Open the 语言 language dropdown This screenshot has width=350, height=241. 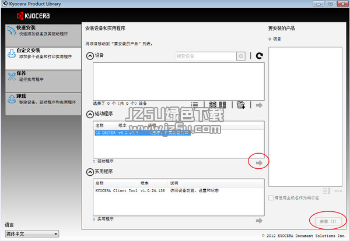pyautogui.click(x=32, y=234)
